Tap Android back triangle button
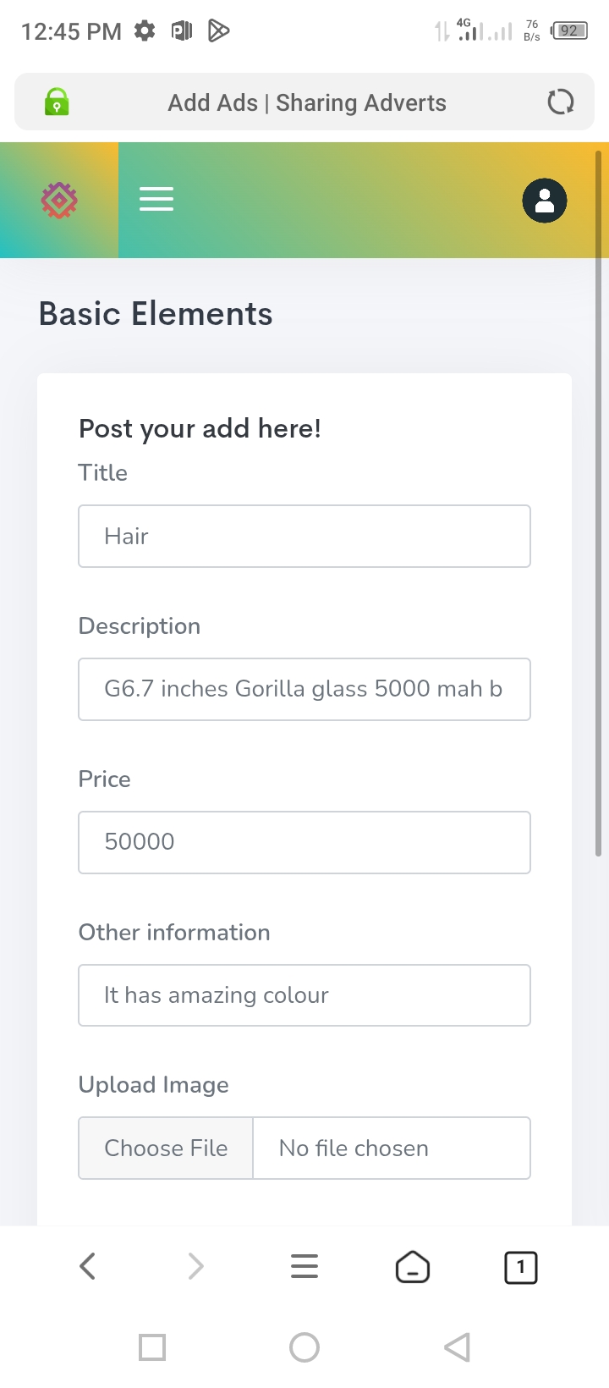 pyautogui.click(x=457, y=1347)
